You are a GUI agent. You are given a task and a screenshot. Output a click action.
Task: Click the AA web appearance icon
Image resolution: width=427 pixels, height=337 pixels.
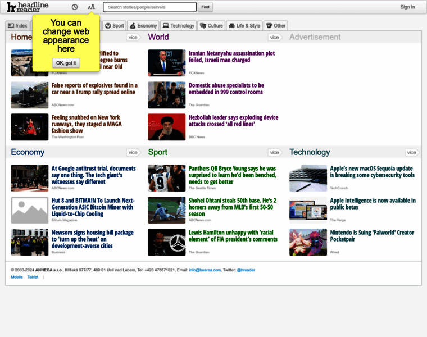(x=92, y=7)
